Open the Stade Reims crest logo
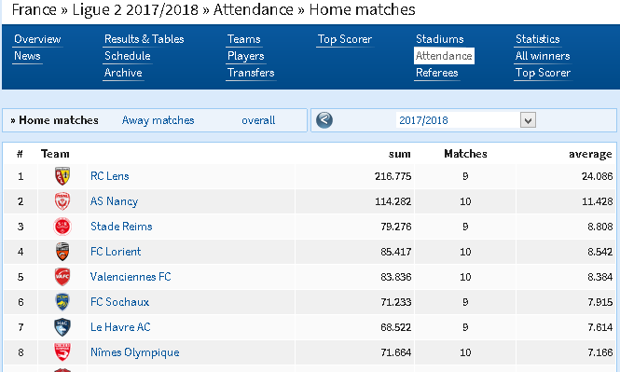 point(62,227)
